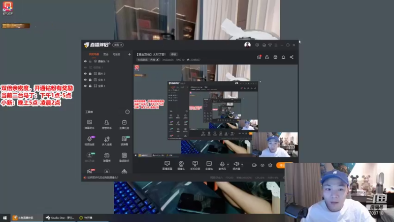
Task: Open the 歌词助手 lyrics assistant tool
Action: (x=124, y=157)
